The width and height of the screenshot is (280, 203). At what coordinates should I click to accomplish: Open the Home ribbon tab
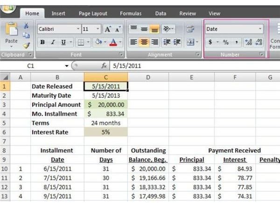click(x=32, y=14)
